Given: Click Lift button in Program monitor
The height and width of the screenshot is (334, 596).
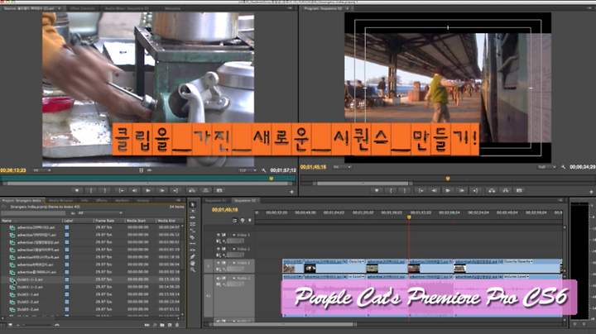Looking at the screenshot, I should [x=492, y=190].
